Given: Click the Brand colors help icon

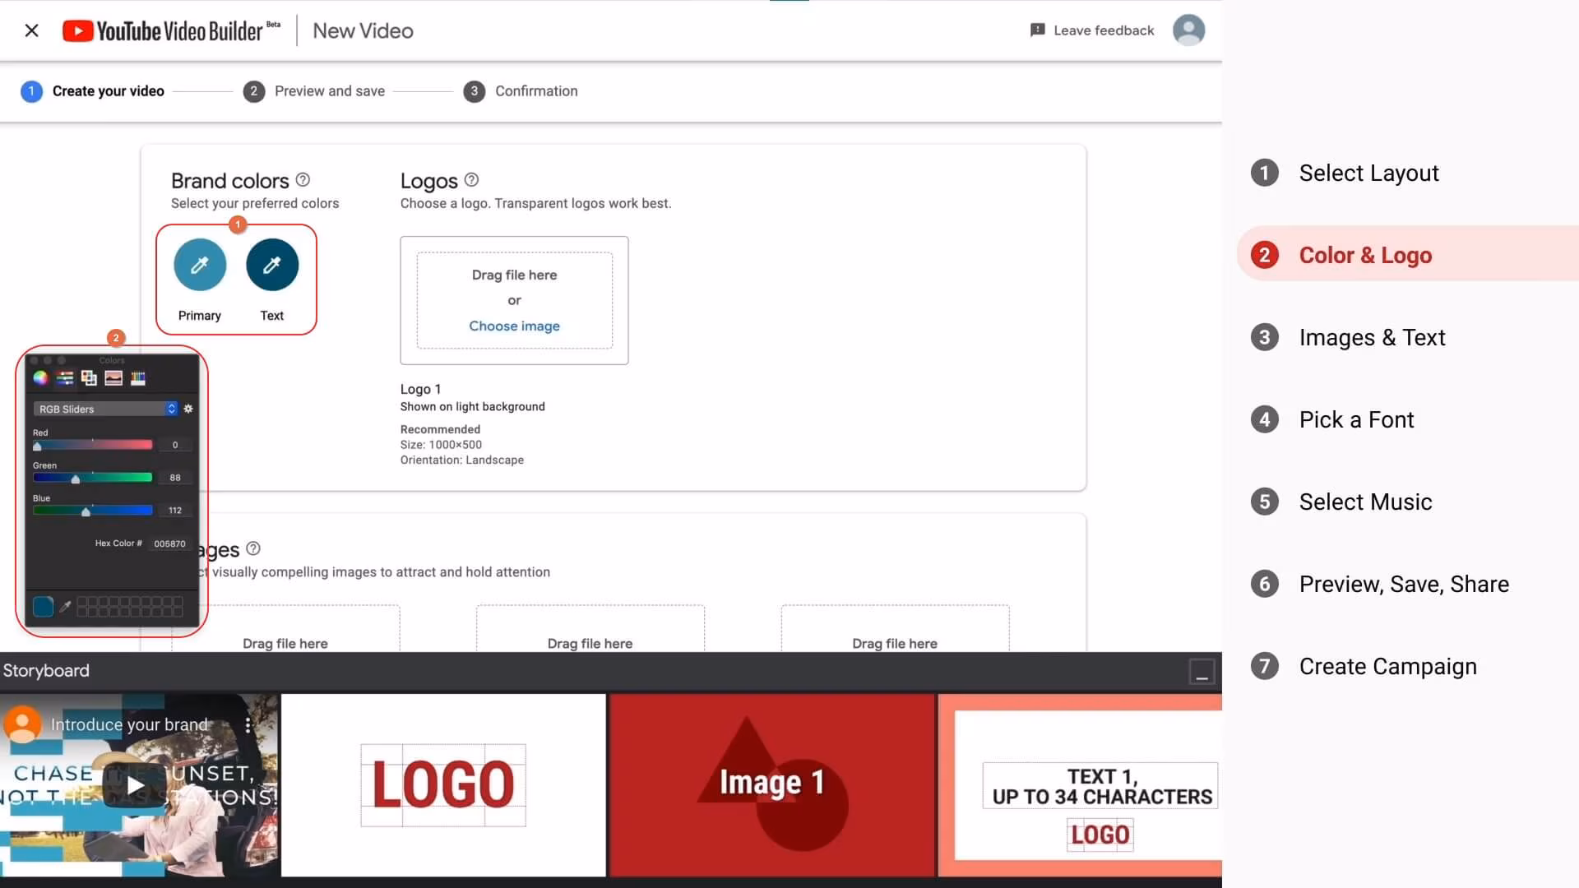Looking at the screenshot, I should click(x=303, y=180).
